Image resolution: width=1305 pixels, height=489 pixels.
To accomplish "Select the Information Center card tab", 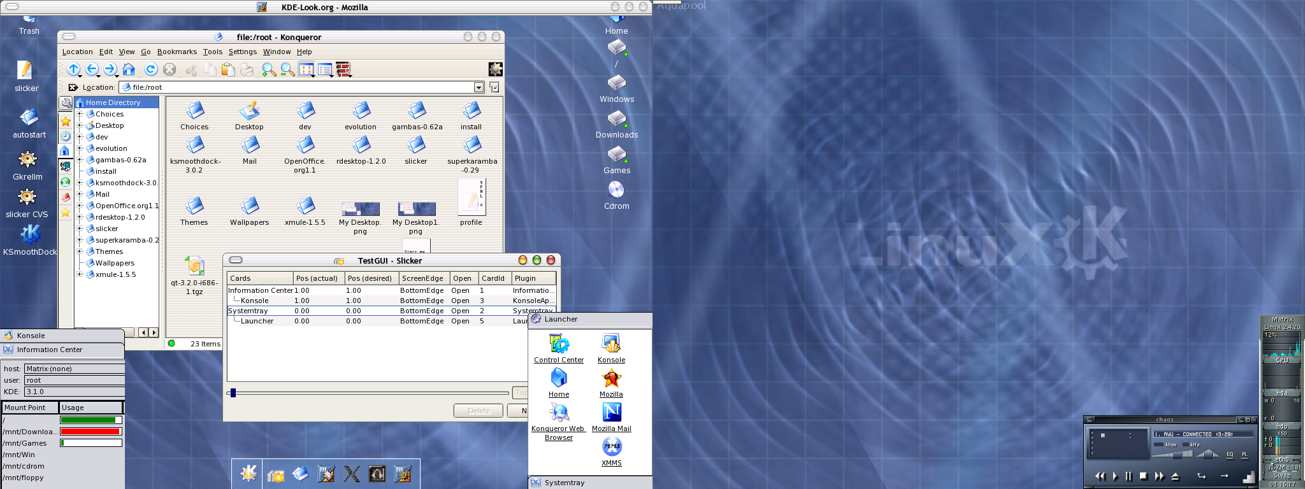I will pos(62,350).
